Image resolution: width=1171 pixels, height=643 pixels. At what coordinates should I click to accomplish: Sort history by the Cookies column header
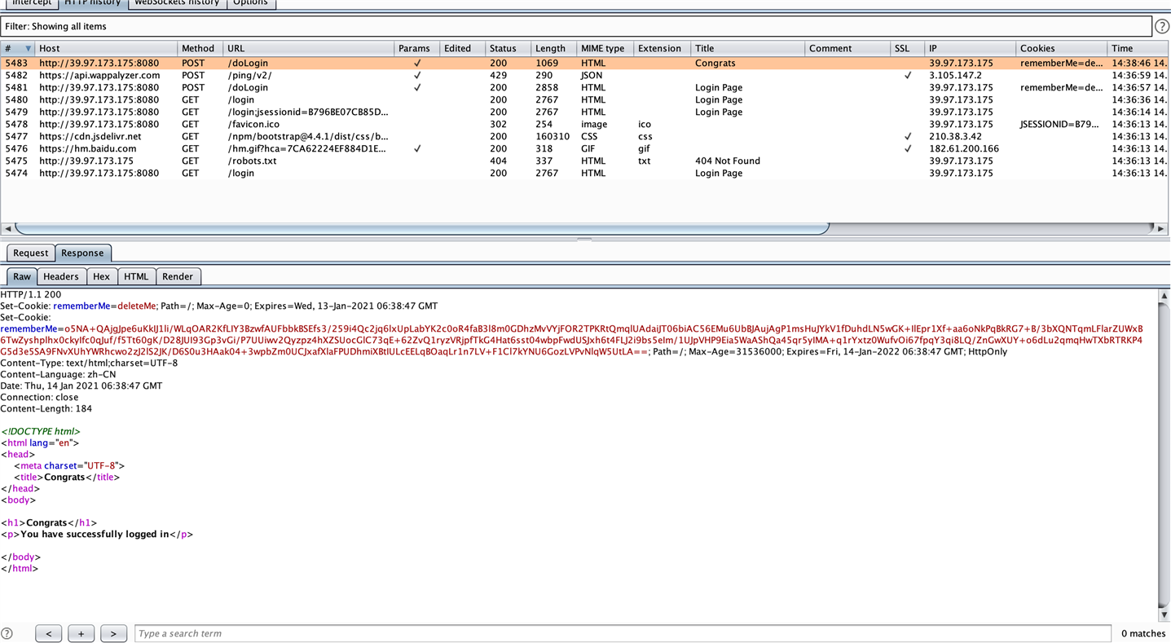pyautogui.click(x=1062, y=49)
